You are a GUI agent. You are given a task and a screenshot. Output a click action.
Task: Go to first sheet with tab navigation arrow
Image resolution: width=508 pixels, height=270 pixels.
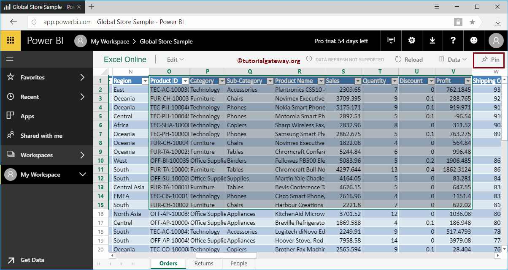pos(100,264)
